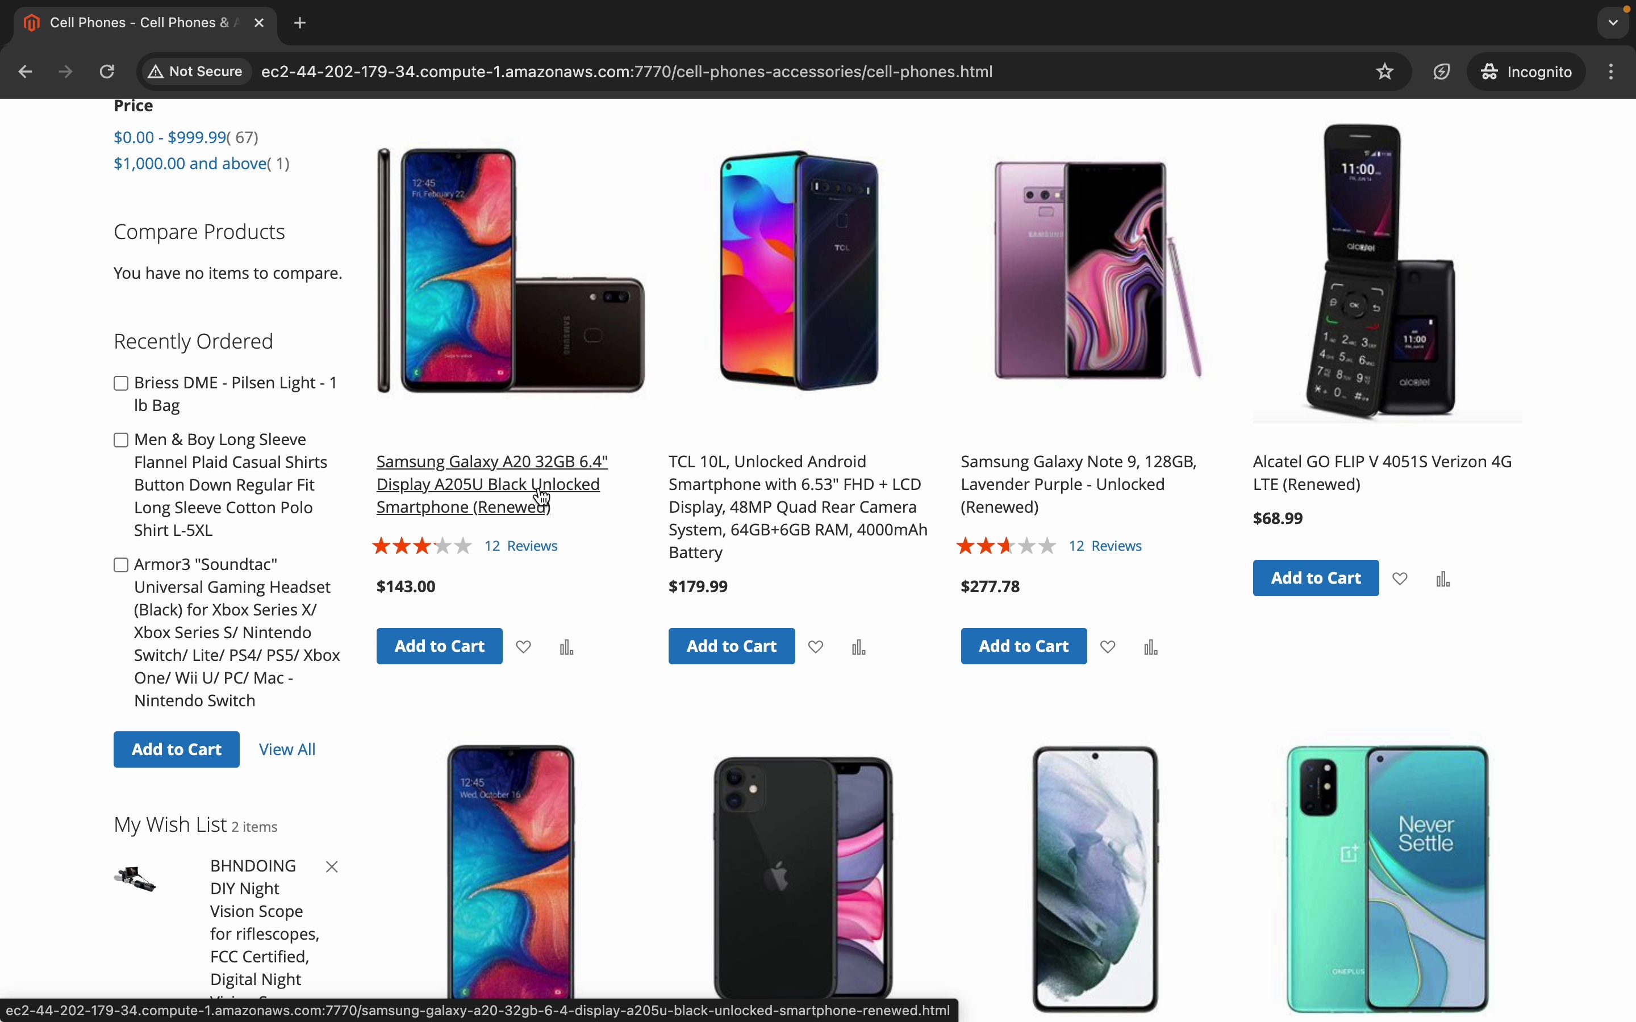Click compare icon for TCL 10L phone
Image resolution: width=1636 pixels, height=1022 pixels.
coord(858,647)
